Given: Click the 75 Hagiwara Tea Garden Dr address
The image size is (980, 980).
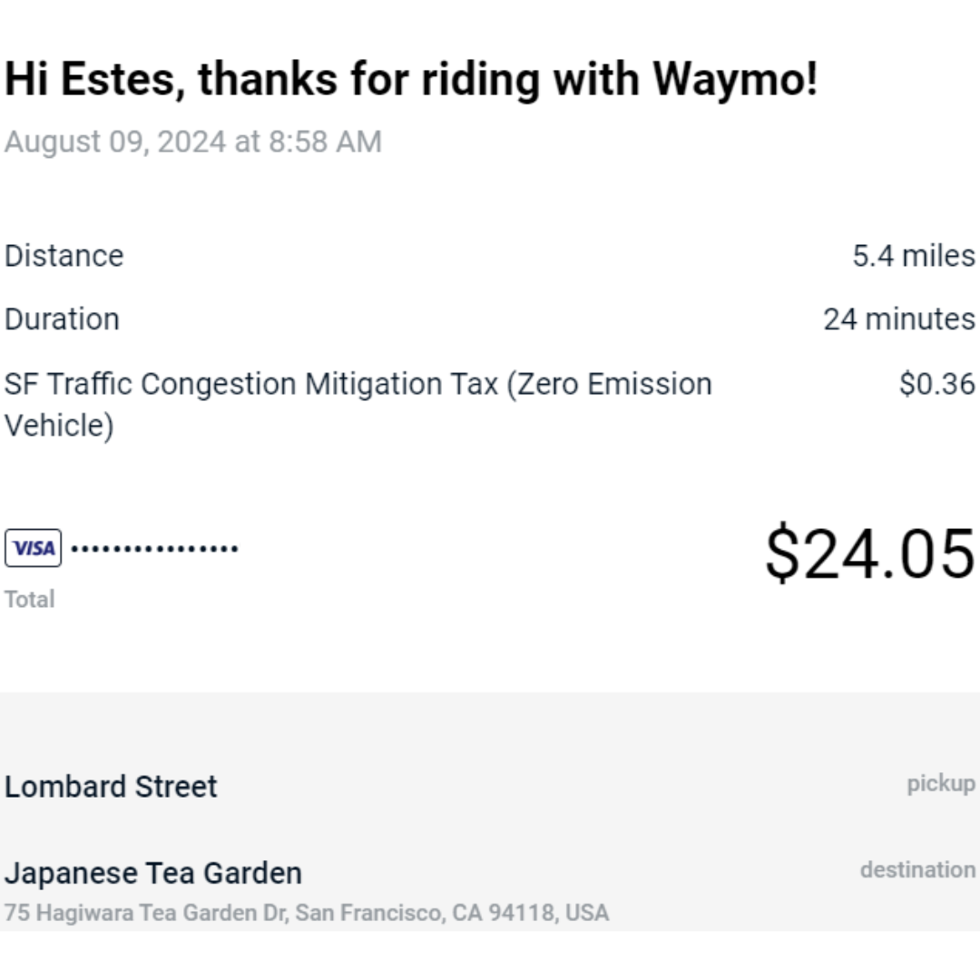Looking at the screenshot, I should [307, 913].
